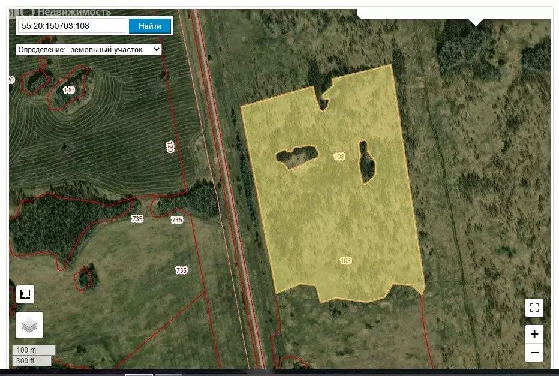
Task: Select the lower 108 parcel label
Action: 345,261
